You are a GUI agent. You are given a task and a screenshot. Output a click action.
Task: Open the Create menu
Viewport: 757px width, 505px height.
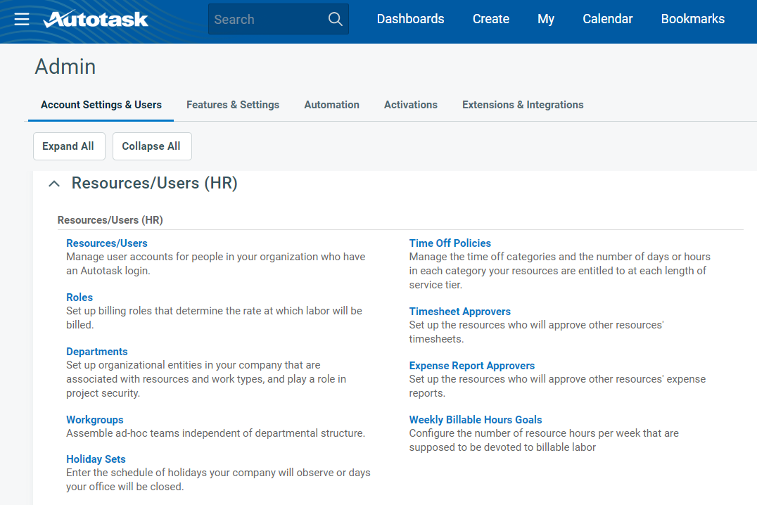(x=490, y=19)
